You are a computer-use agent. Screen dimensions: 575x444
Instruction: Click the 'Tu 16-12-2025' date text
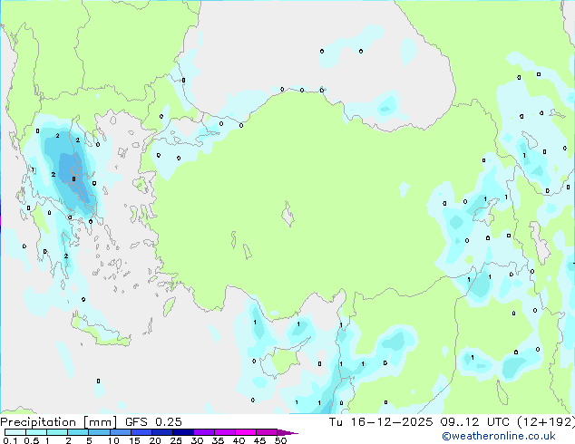pos(381,422)
